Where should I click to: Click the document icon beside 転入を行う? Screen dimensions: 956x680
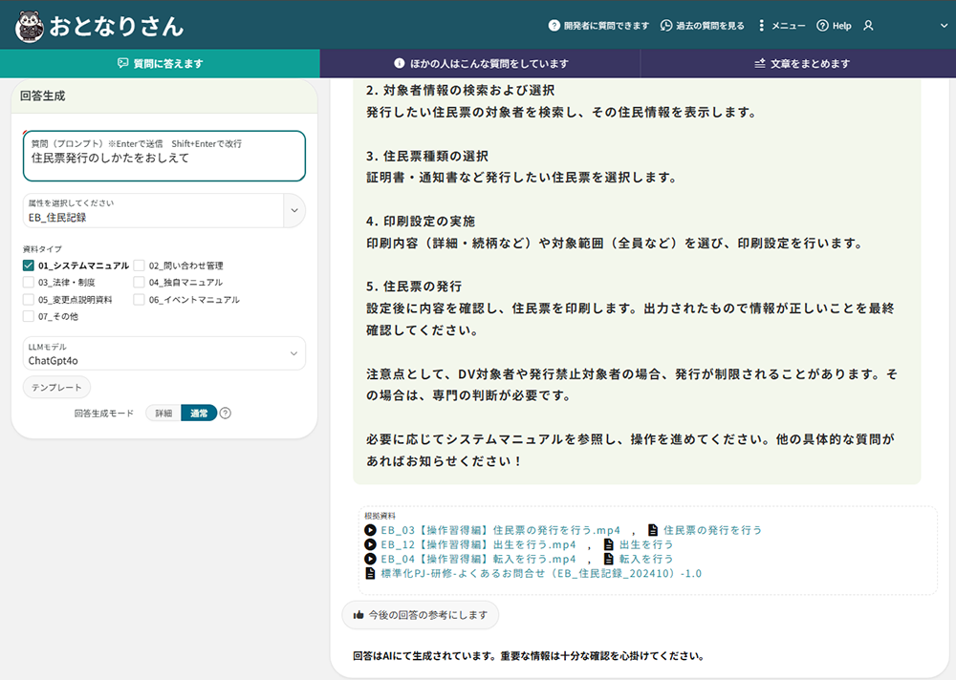(x=607, y=558)
